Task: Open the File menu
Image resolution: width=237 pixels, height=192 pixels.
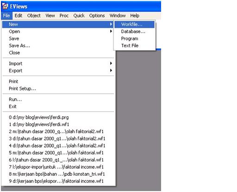Action: click(6, 16)
